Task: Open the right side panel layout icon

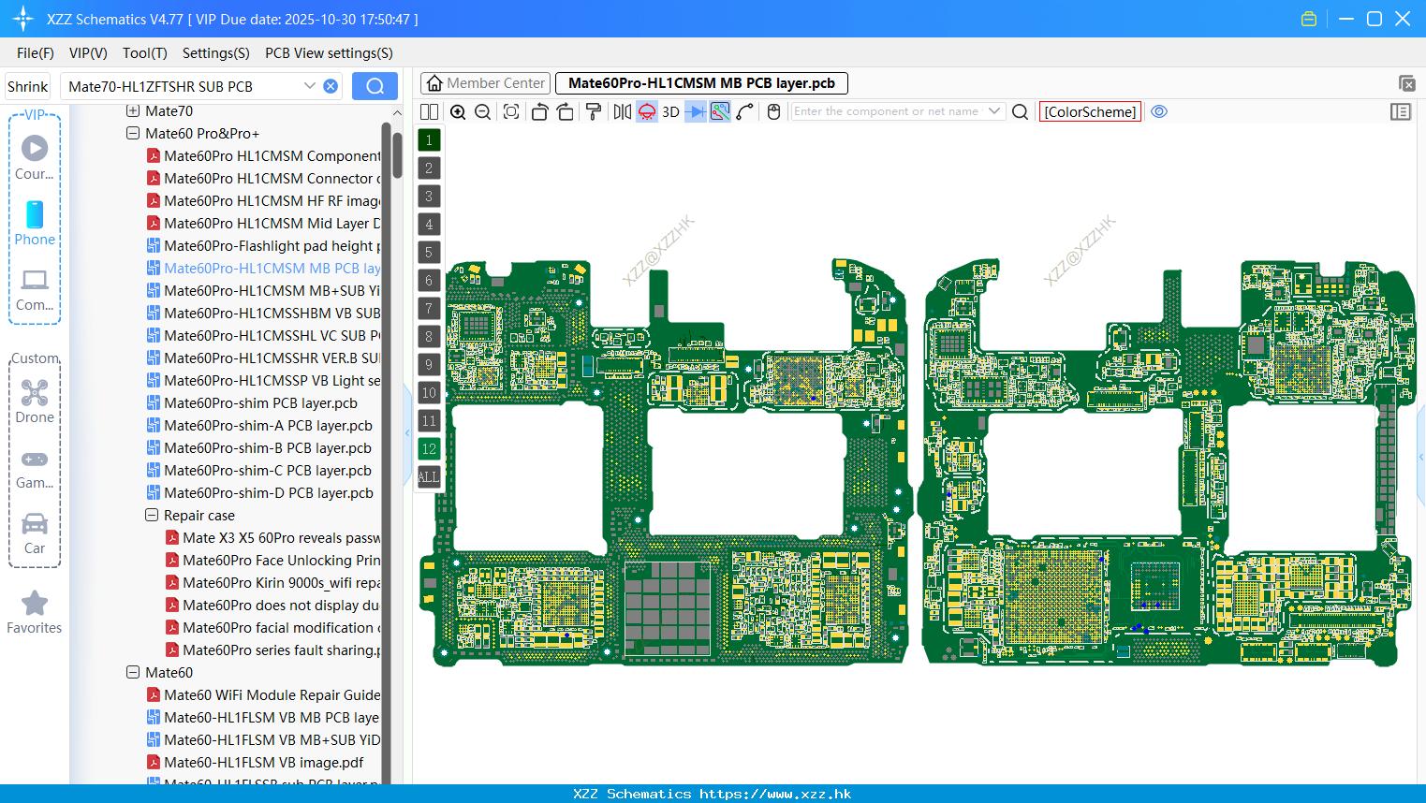Action: pos(1401,111)
